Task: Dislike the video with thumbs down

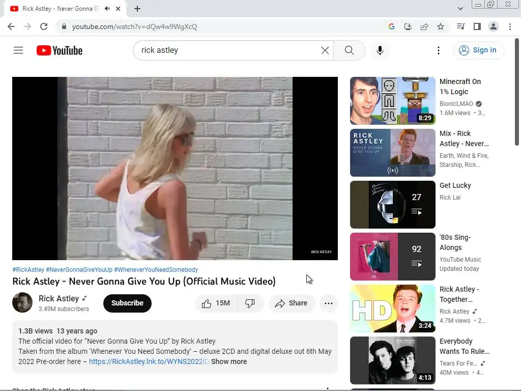Action: 250,303
